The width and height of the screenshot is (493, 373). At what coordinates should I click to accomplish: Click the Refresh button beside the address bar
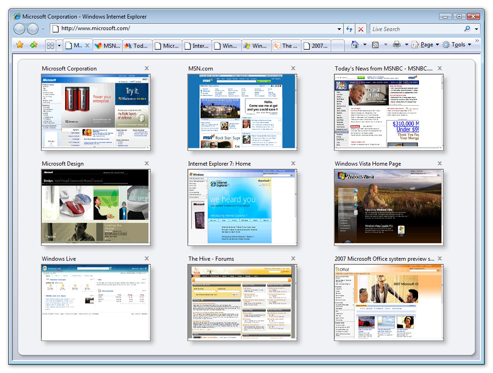pos(349,29)
